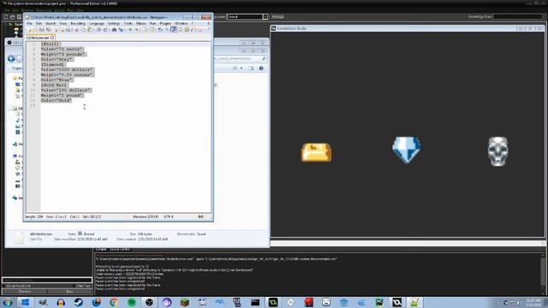The height and width of the screenshot is (308, 548).
Task: Switch to Notepad++ via its taskbar icon
Action: tap(414, 302)
